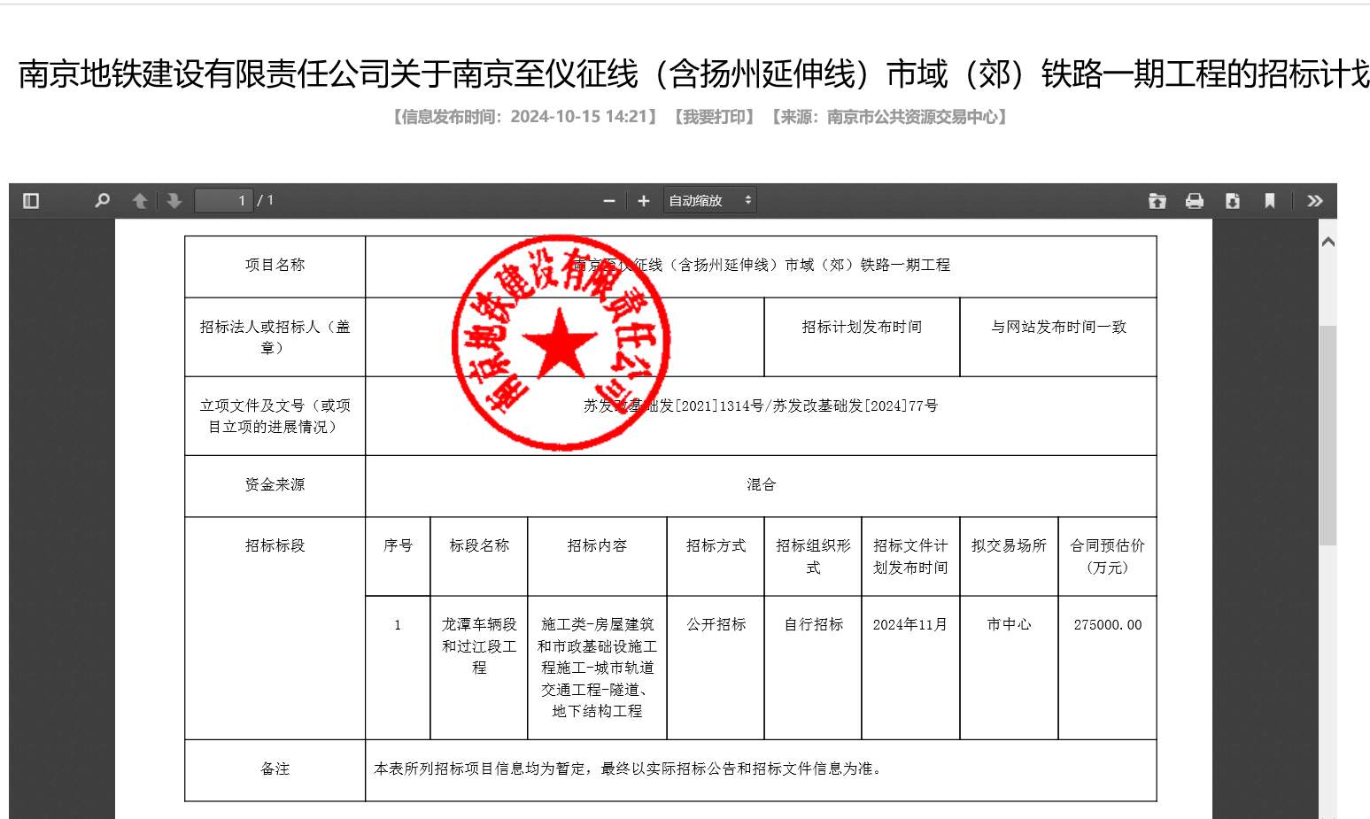
Task: Download the PDF file
Action: 1233,201
